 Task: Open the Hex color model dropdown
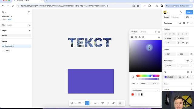(135, 84)
